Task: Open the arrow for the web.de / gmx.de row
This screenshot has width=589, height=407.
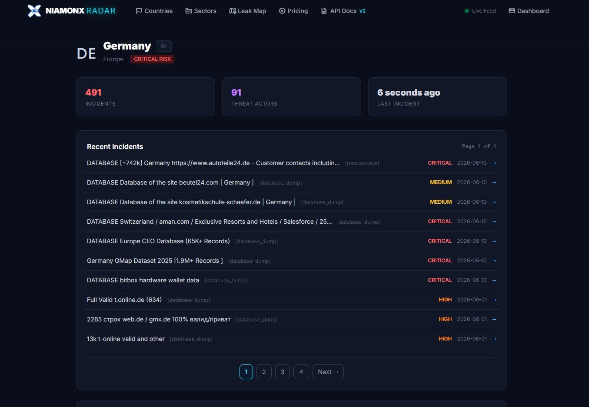Action: tap(494, 319)
